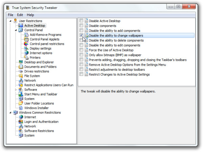Check Disable the ability to edit components

point(81,45)
